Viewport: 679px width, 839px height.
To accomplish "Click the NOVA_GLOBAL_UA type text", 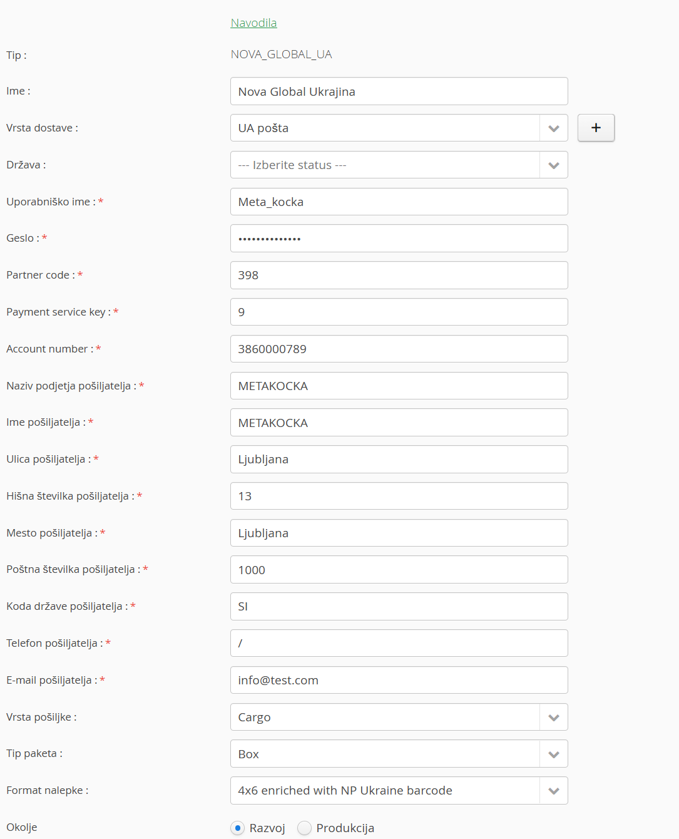I will click(x=281, y=54).
